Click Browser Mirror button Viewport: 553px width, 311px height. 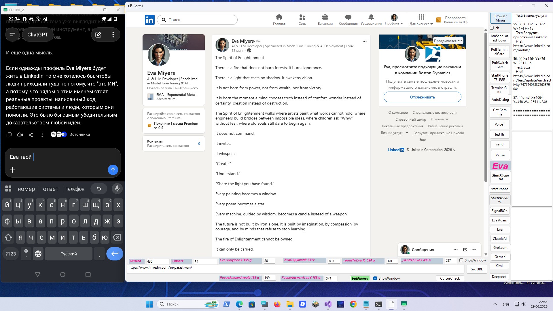pyautogui.click(x=500, y=18)
